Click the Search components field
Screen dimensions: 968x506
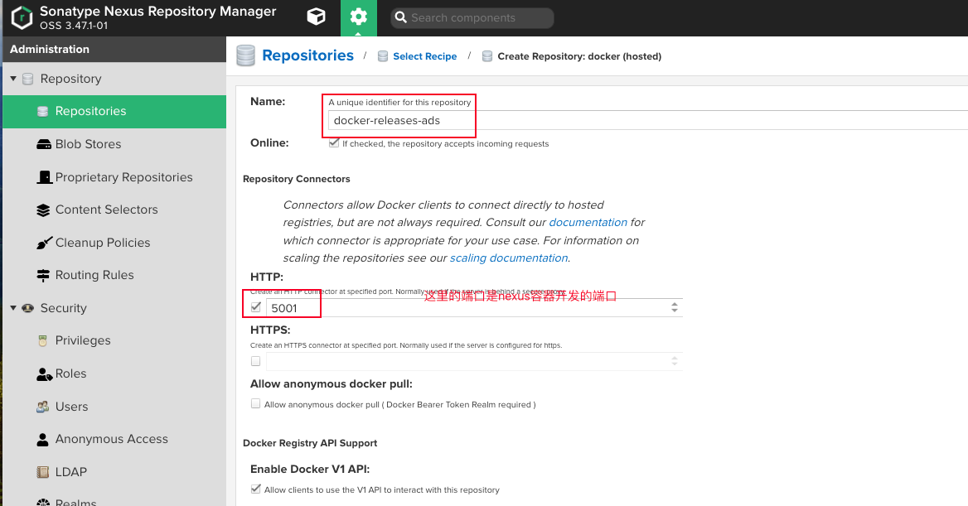click(472, 17)
